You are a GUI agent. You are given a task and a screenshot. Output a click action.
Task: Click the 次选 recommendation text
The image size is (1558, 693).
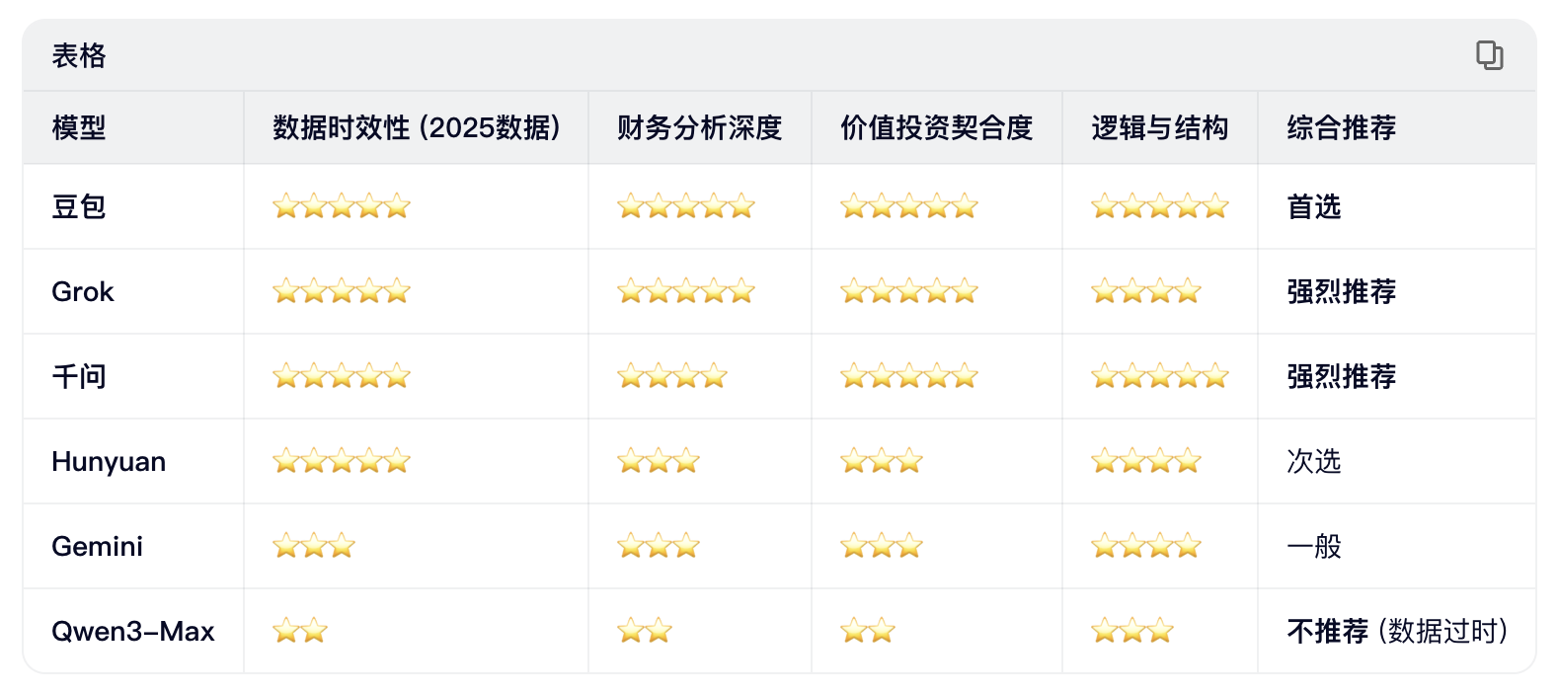[x=1313, y=462]
